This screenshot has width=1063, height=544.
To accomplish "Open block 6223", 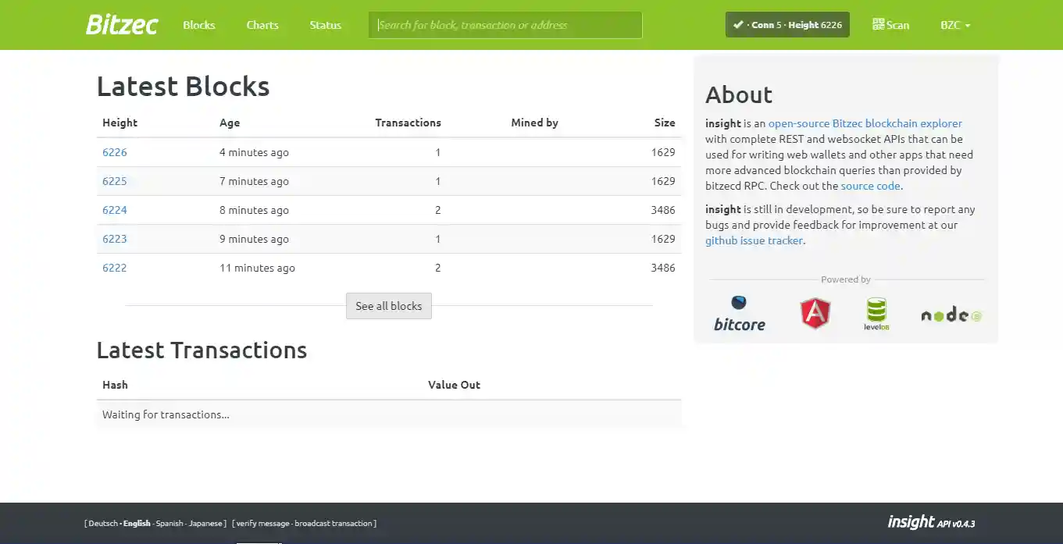I will click(115, 239).
